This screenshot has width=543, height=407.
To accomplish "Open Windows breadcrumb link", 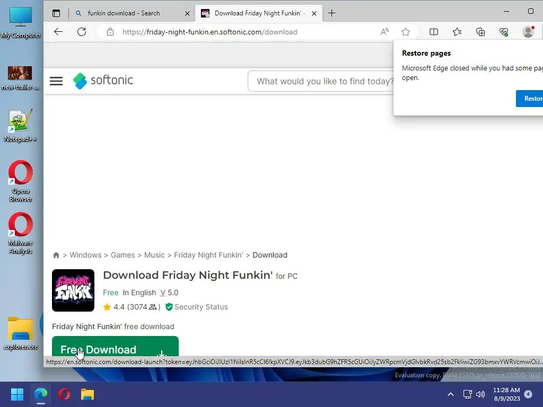I will tap(85, 255).
